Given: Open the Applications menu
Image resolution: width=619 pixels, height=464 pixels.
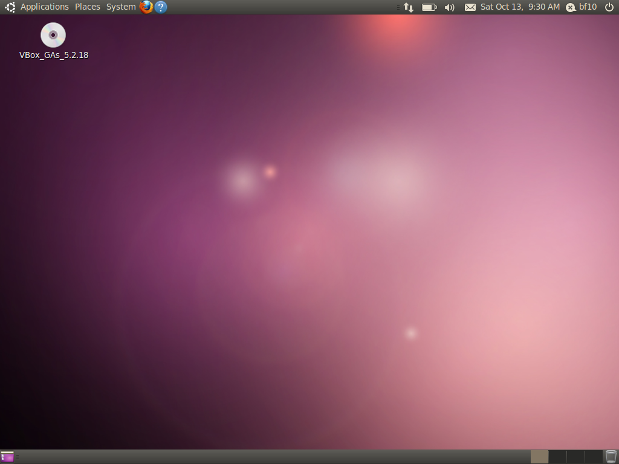Looking at the screenshot, I should (44, 7).
